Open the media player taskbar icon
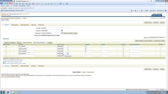The height and width of the screenshot is (94, 168). [x=18, y=92]
